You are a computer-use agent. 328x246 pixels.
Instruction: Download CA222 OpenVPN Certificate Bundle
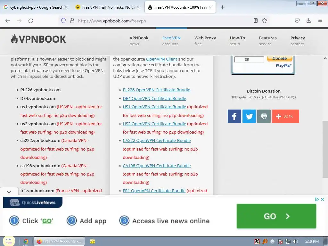point(157,140)
